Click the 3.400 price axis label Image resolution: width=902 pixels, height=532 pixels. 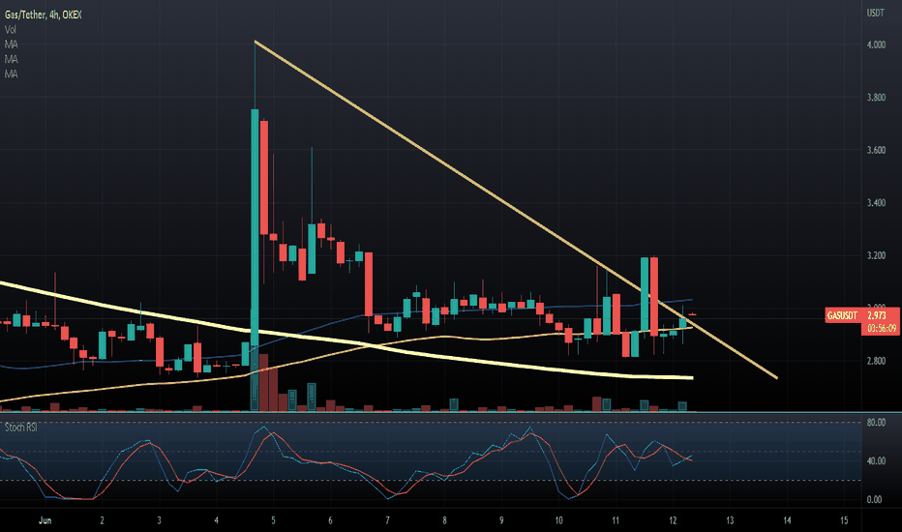click(x=876, y=203)
